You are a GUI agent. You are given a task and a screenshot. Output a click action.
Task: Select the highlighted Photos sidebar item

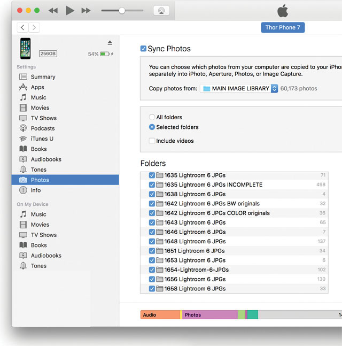click(65, 180)
